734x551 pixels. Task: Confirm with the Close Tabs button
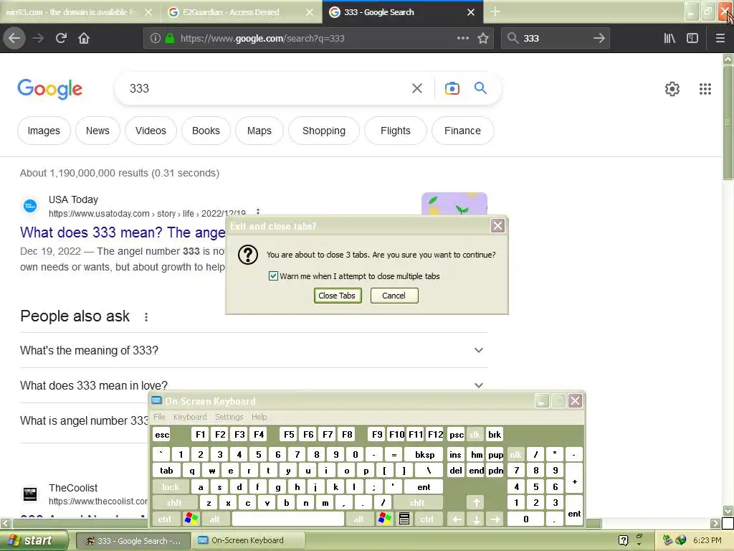tap(337, 296)
